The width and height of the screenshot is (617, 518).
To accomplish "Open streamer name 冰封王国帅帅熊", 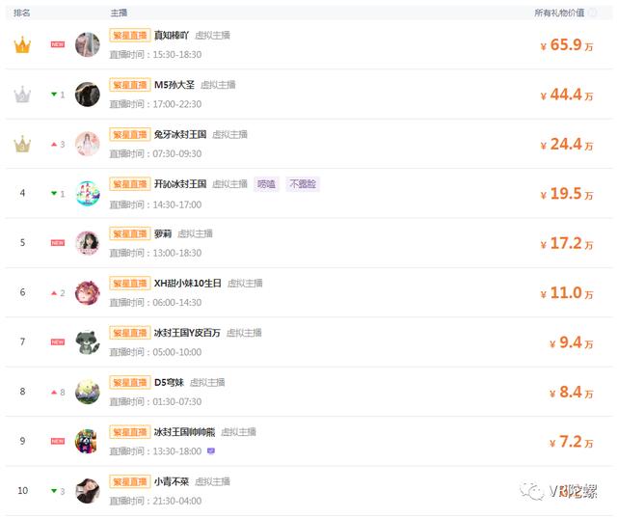I will (x=184, y=432).
